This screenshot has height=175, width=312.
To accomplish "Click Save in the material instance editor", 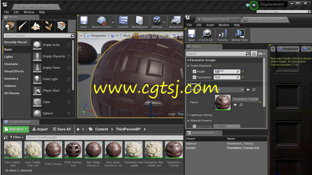I will pos(191,35).
